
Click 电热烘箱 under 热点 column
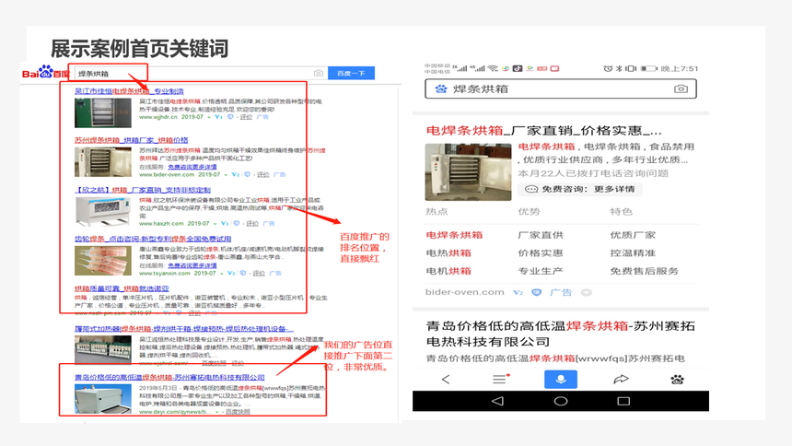pyautogui.click(x=448, y=252)
